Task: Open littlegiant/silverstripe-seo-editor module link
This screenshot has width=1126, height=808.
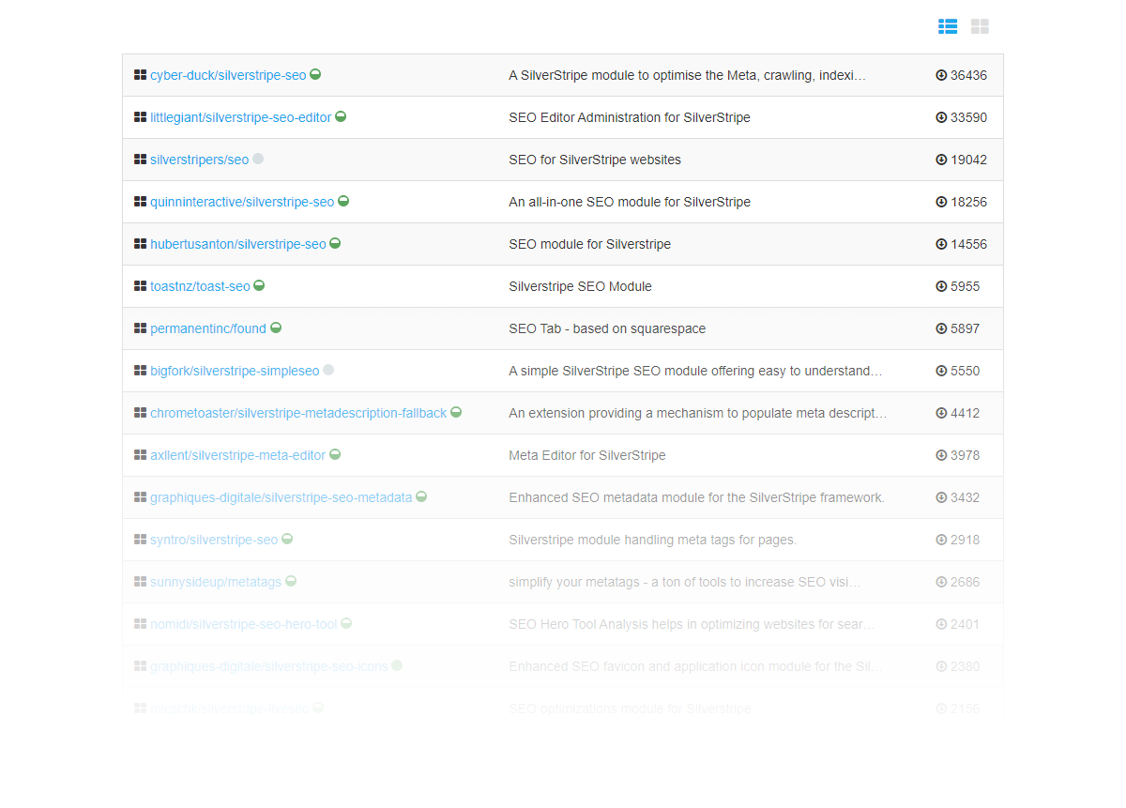Action: coord(241,117)
